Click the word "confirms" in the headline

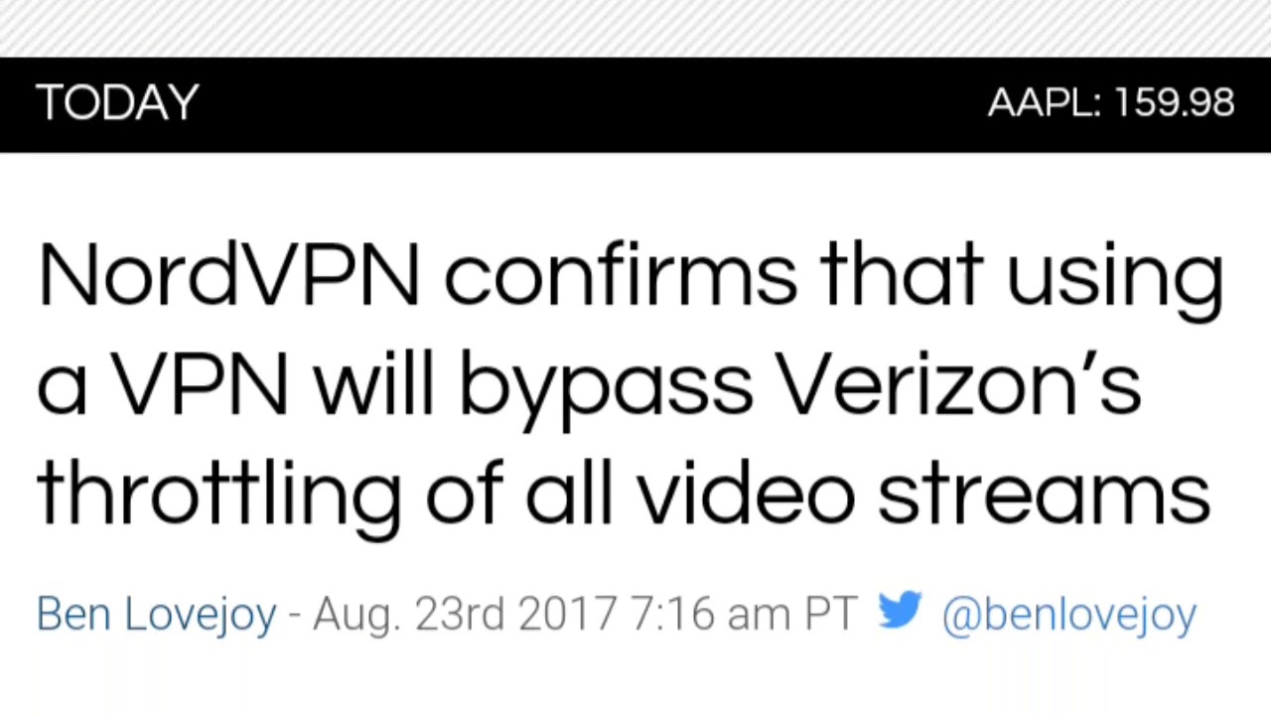(x=620, y=275)
